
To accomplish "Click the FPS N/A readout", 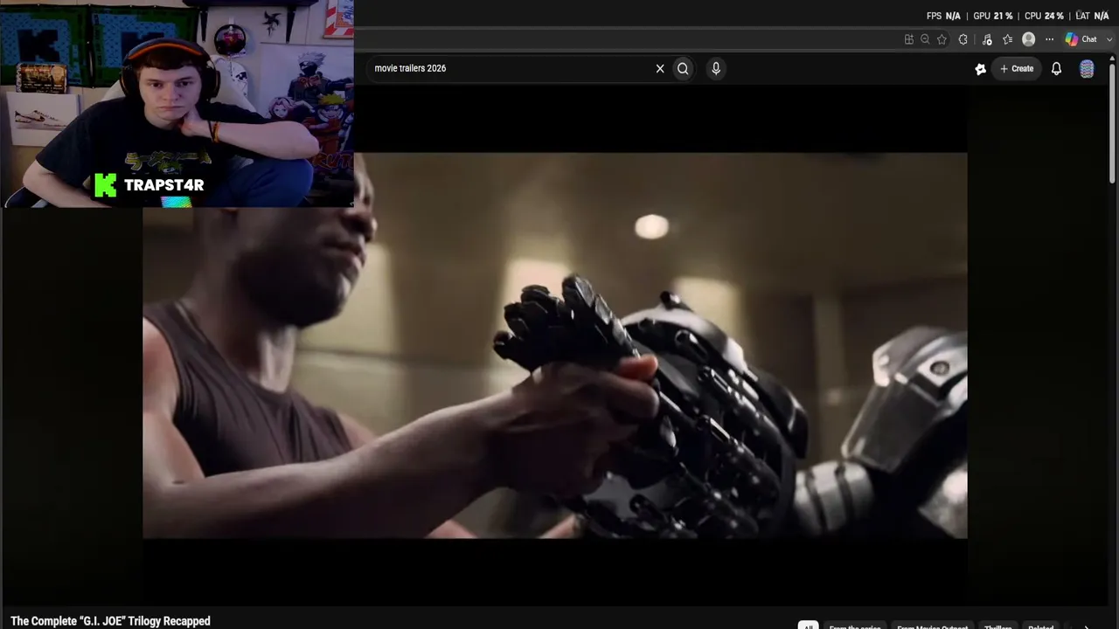I will [x=943, y=16].
